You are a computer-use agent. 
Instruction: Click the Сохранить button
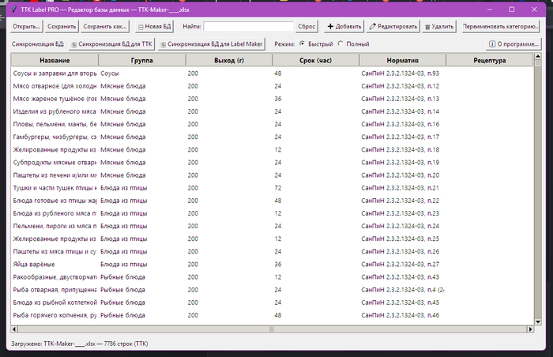coord(62,26)
